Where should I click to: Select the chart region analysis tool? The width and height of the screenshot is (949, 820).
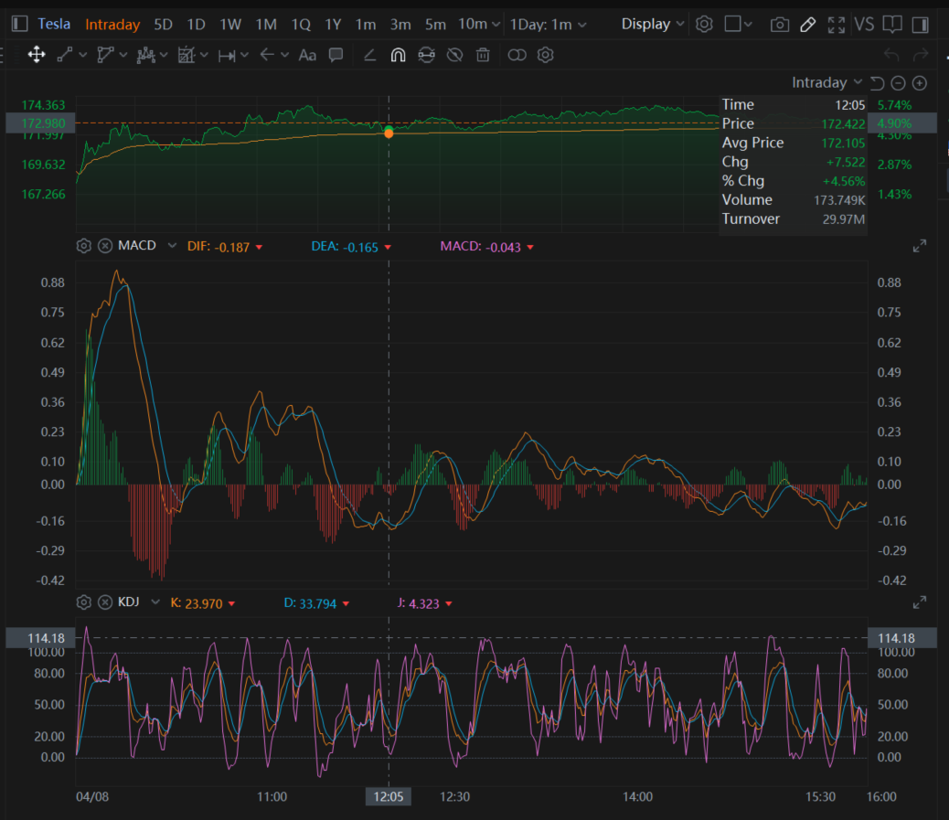186,55
